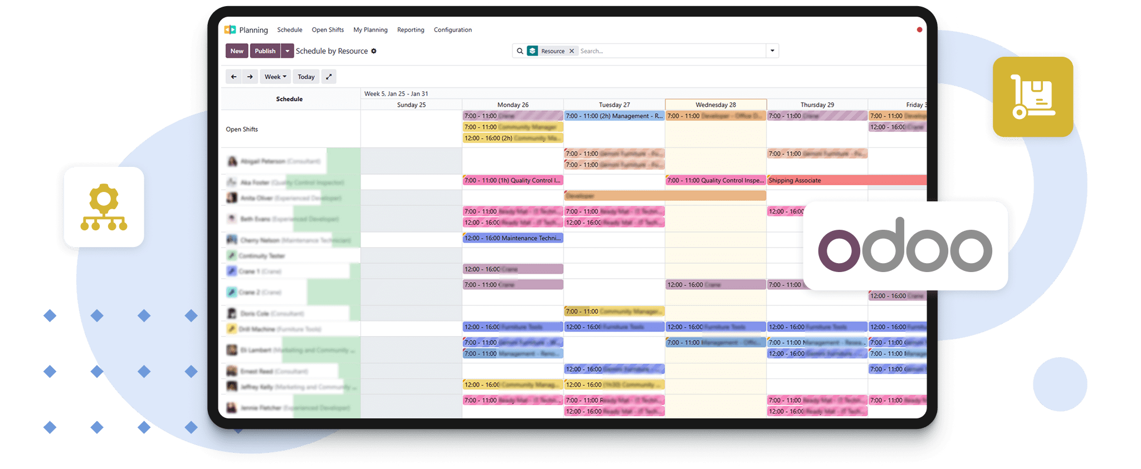Click the Tuesday 27 column header
Image resolution: width=1141 pixels, height=469 pixels.
(614, 105)
